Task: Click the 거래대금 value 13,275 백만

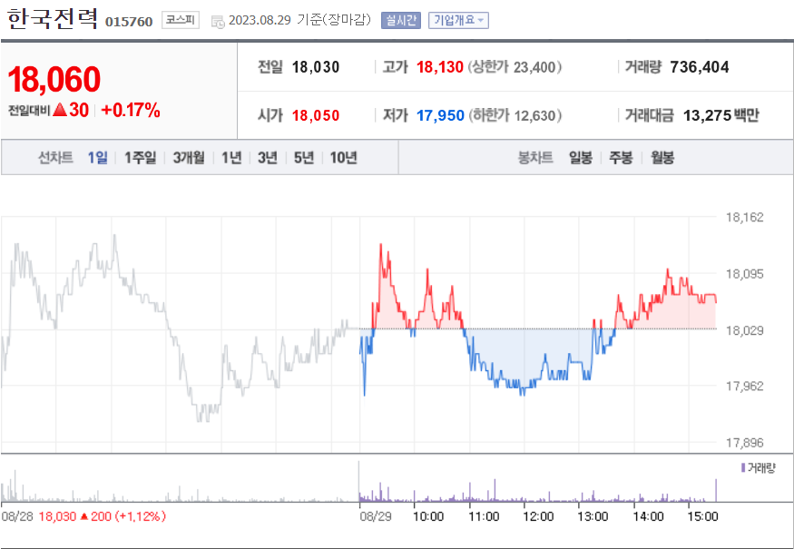Action: click(721, 115)
